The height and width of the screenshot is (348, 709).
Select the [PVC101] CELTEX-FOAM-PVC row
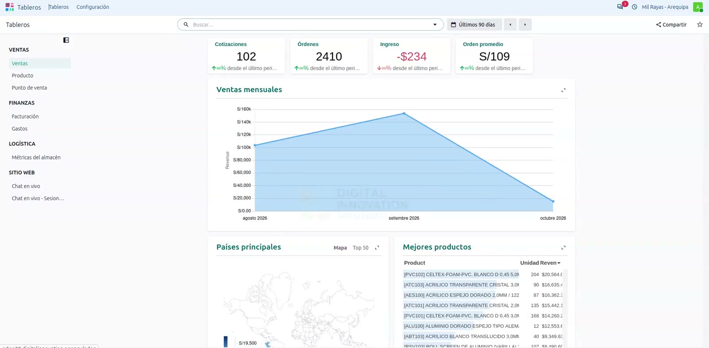(x=483, y=316)
